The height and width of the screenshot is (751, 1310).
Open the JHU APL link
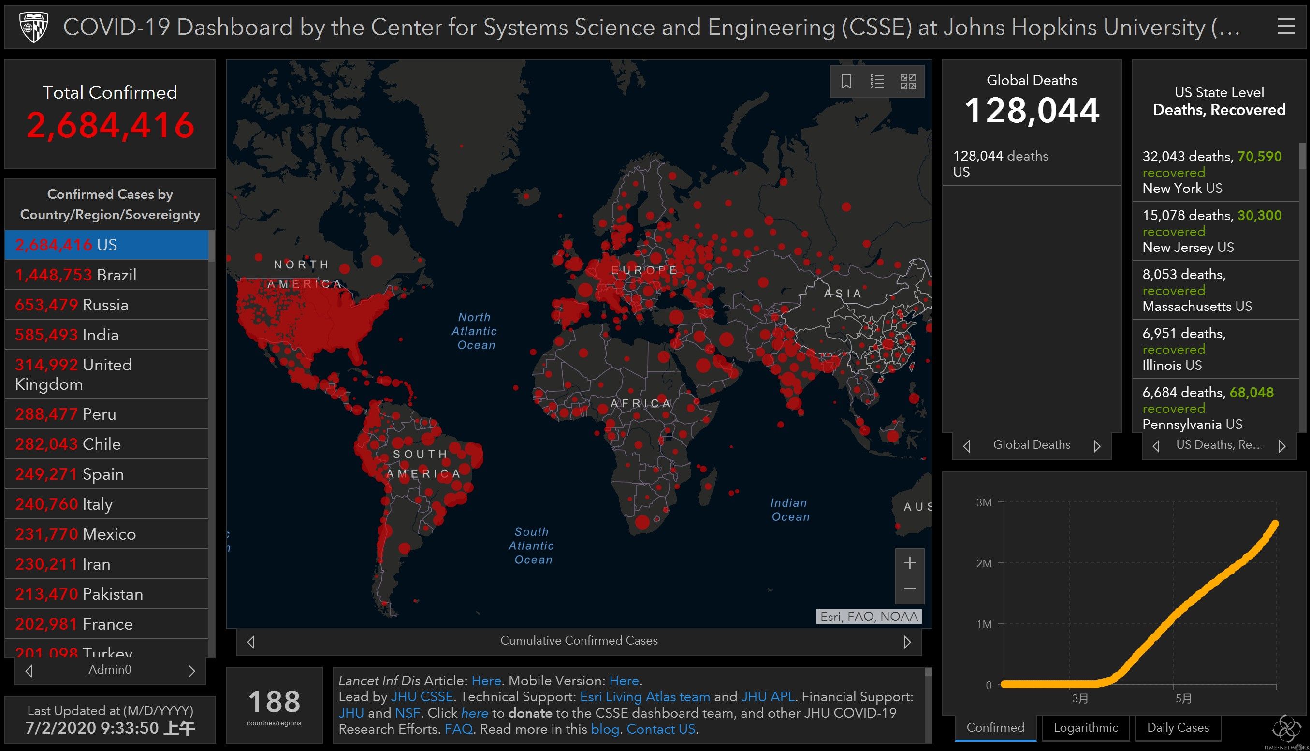click(x=768, y=697)
